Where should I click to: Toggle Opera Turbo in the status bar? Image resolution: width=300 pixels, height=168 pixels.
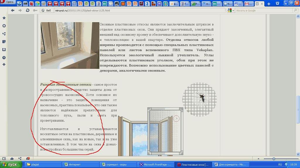[x=28, y=158]
